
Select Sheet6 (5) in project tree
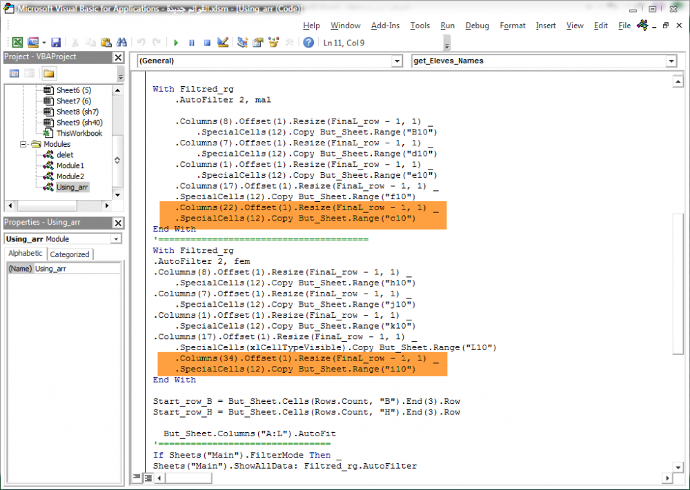point(74,90)
